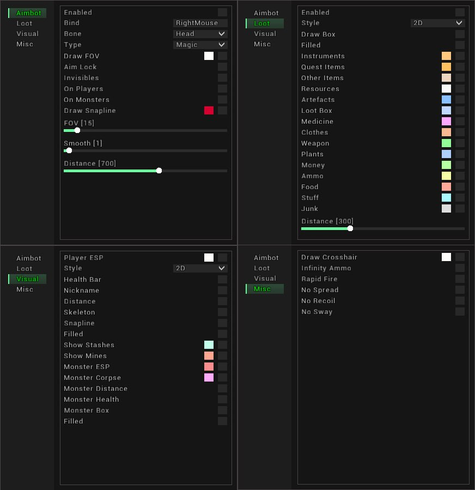Open Draw FOV white color swatch

[x=209, y=56]
